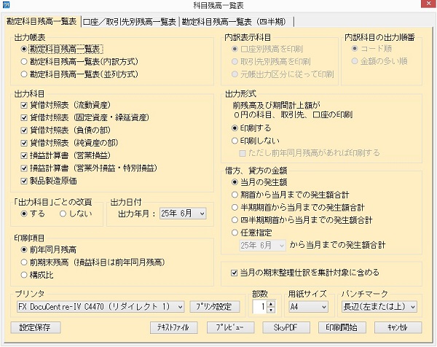This screenshot has width=437, height=347.
Task: Select しない for page break per 出力科目
Action: click(x=63, y=214)
